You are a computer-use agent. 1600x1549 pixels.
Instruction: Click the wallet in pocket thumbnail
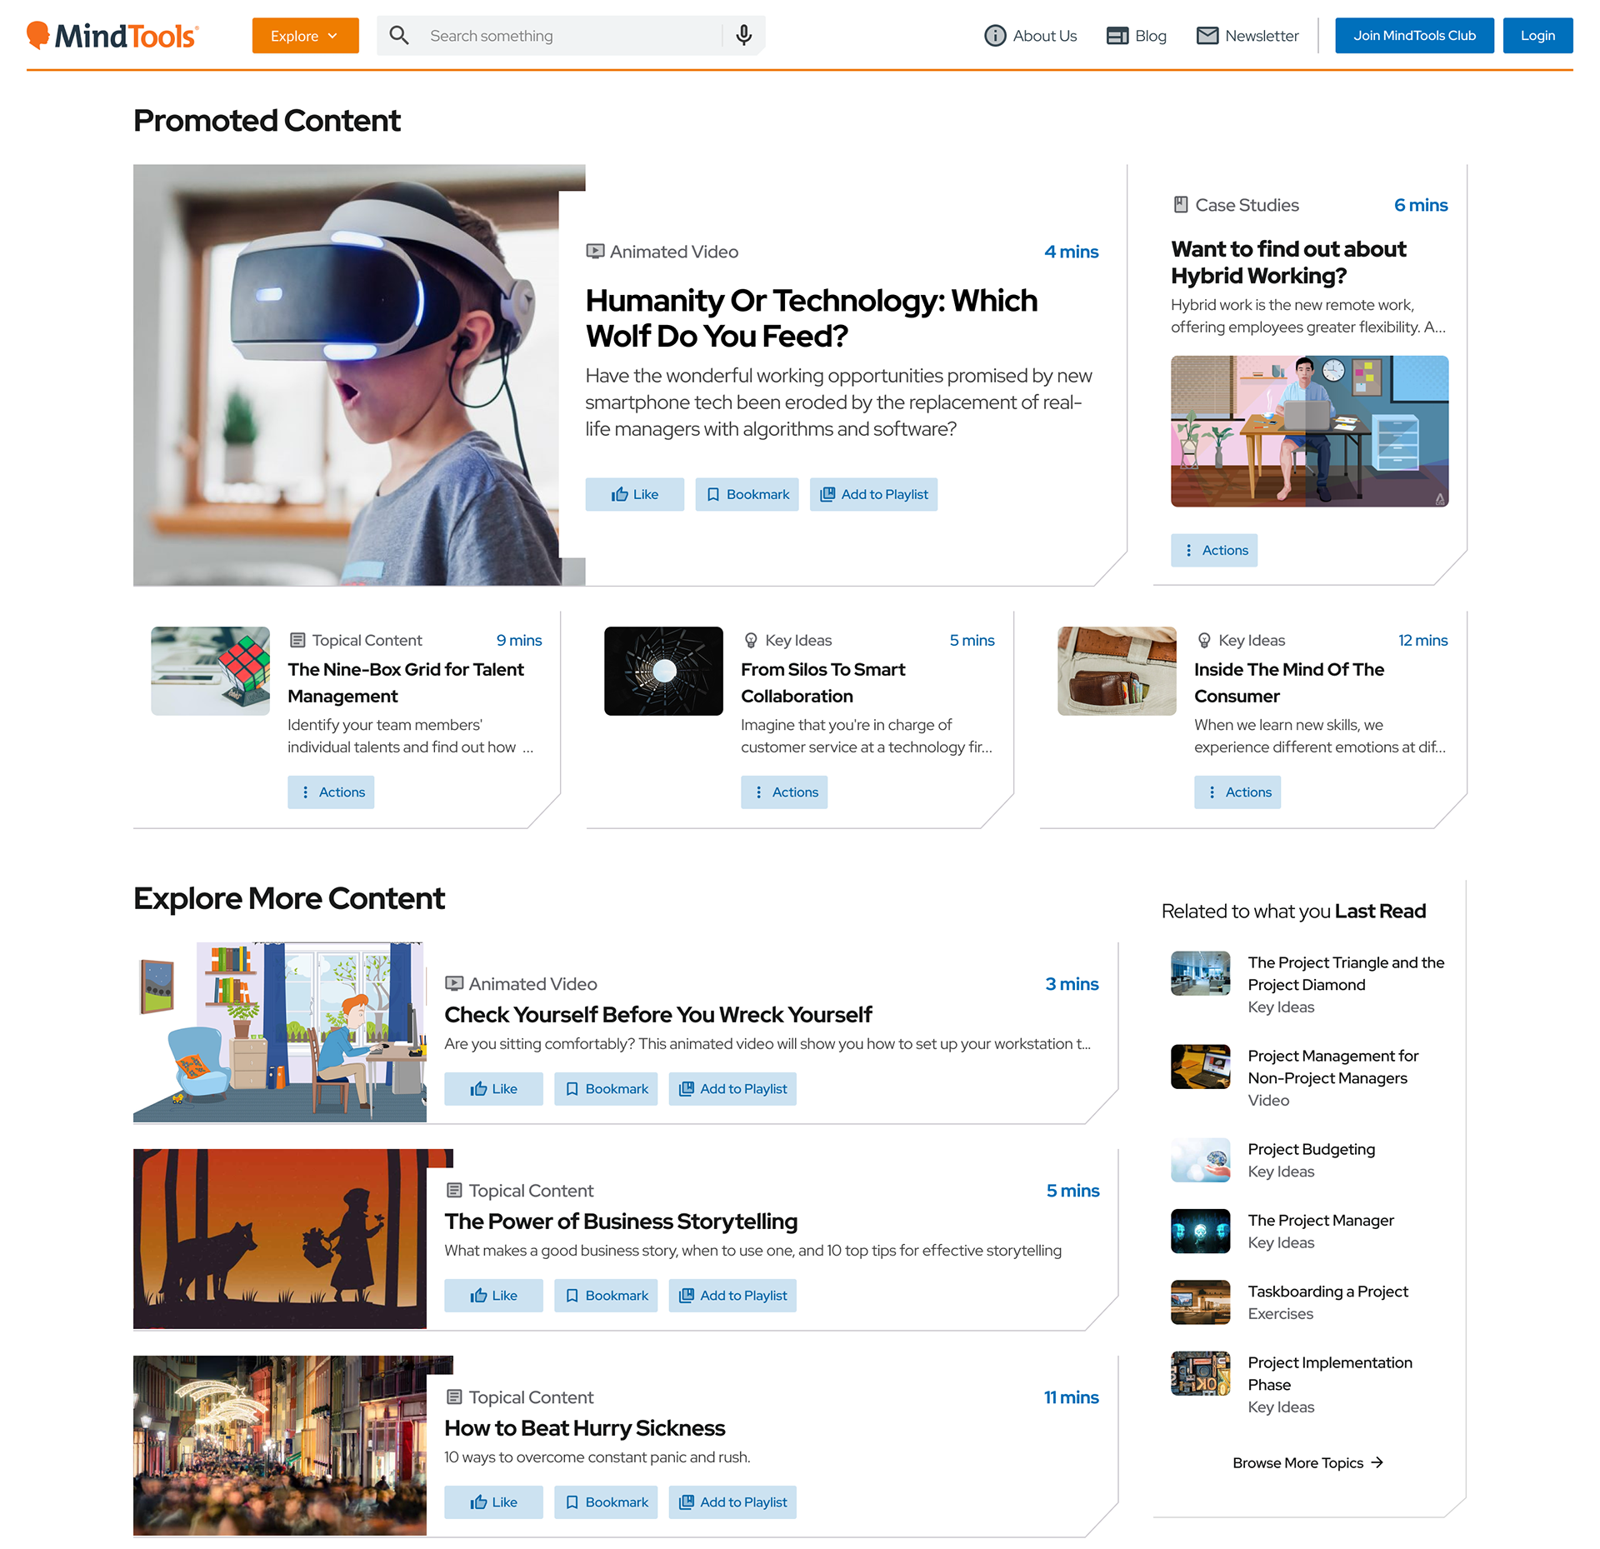tap(1117, 671)
